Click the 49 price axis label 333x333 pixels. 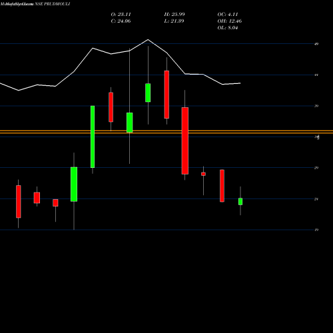316,44
